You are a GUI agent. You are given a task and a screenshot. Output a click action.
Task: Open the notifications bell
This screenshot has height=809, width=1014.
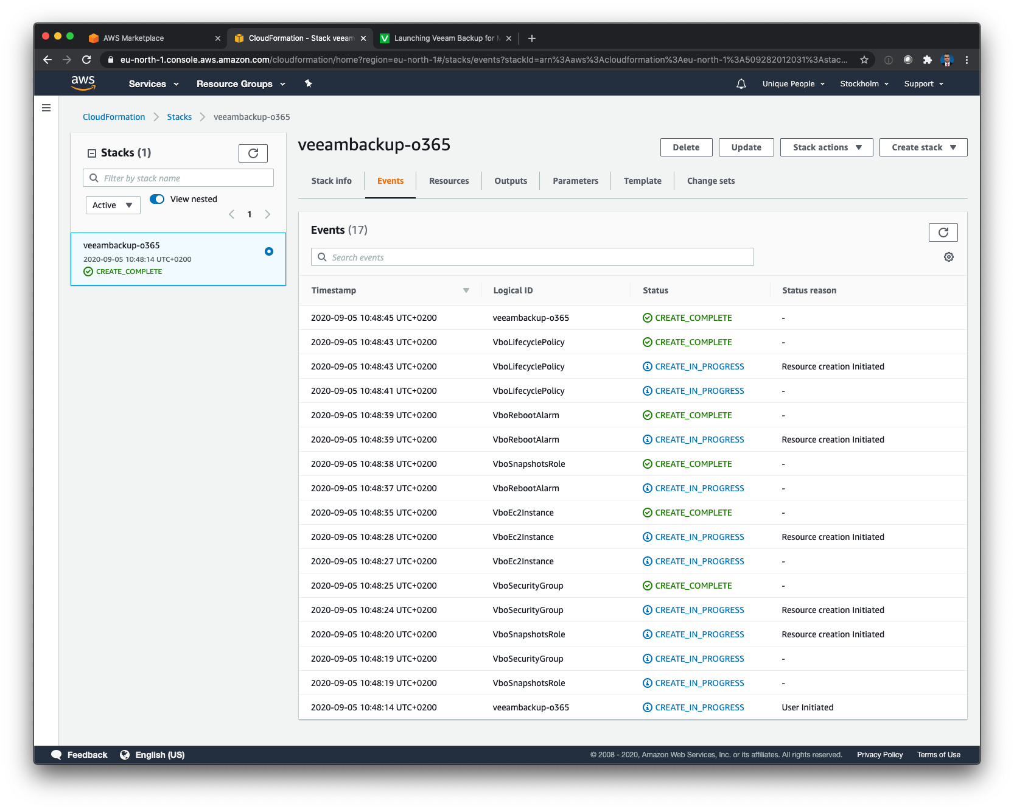tap(741, 84)
